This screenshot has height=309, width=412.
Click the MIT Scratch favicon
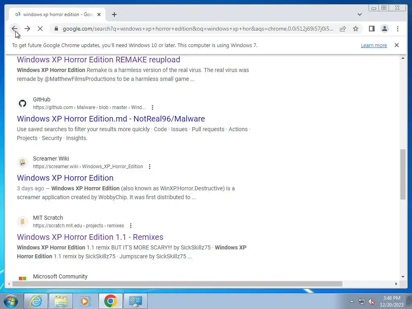[x=23, y=222]
